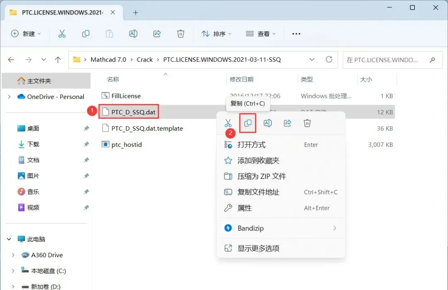This screenshot has width=448, height=290.
Task: Click the Copy icon in the top toolbar
Action: [x=86, y=34]
